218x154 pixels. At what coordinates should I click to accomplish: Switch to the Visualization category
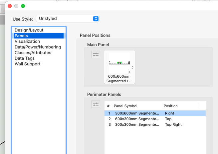pos(27,41)
